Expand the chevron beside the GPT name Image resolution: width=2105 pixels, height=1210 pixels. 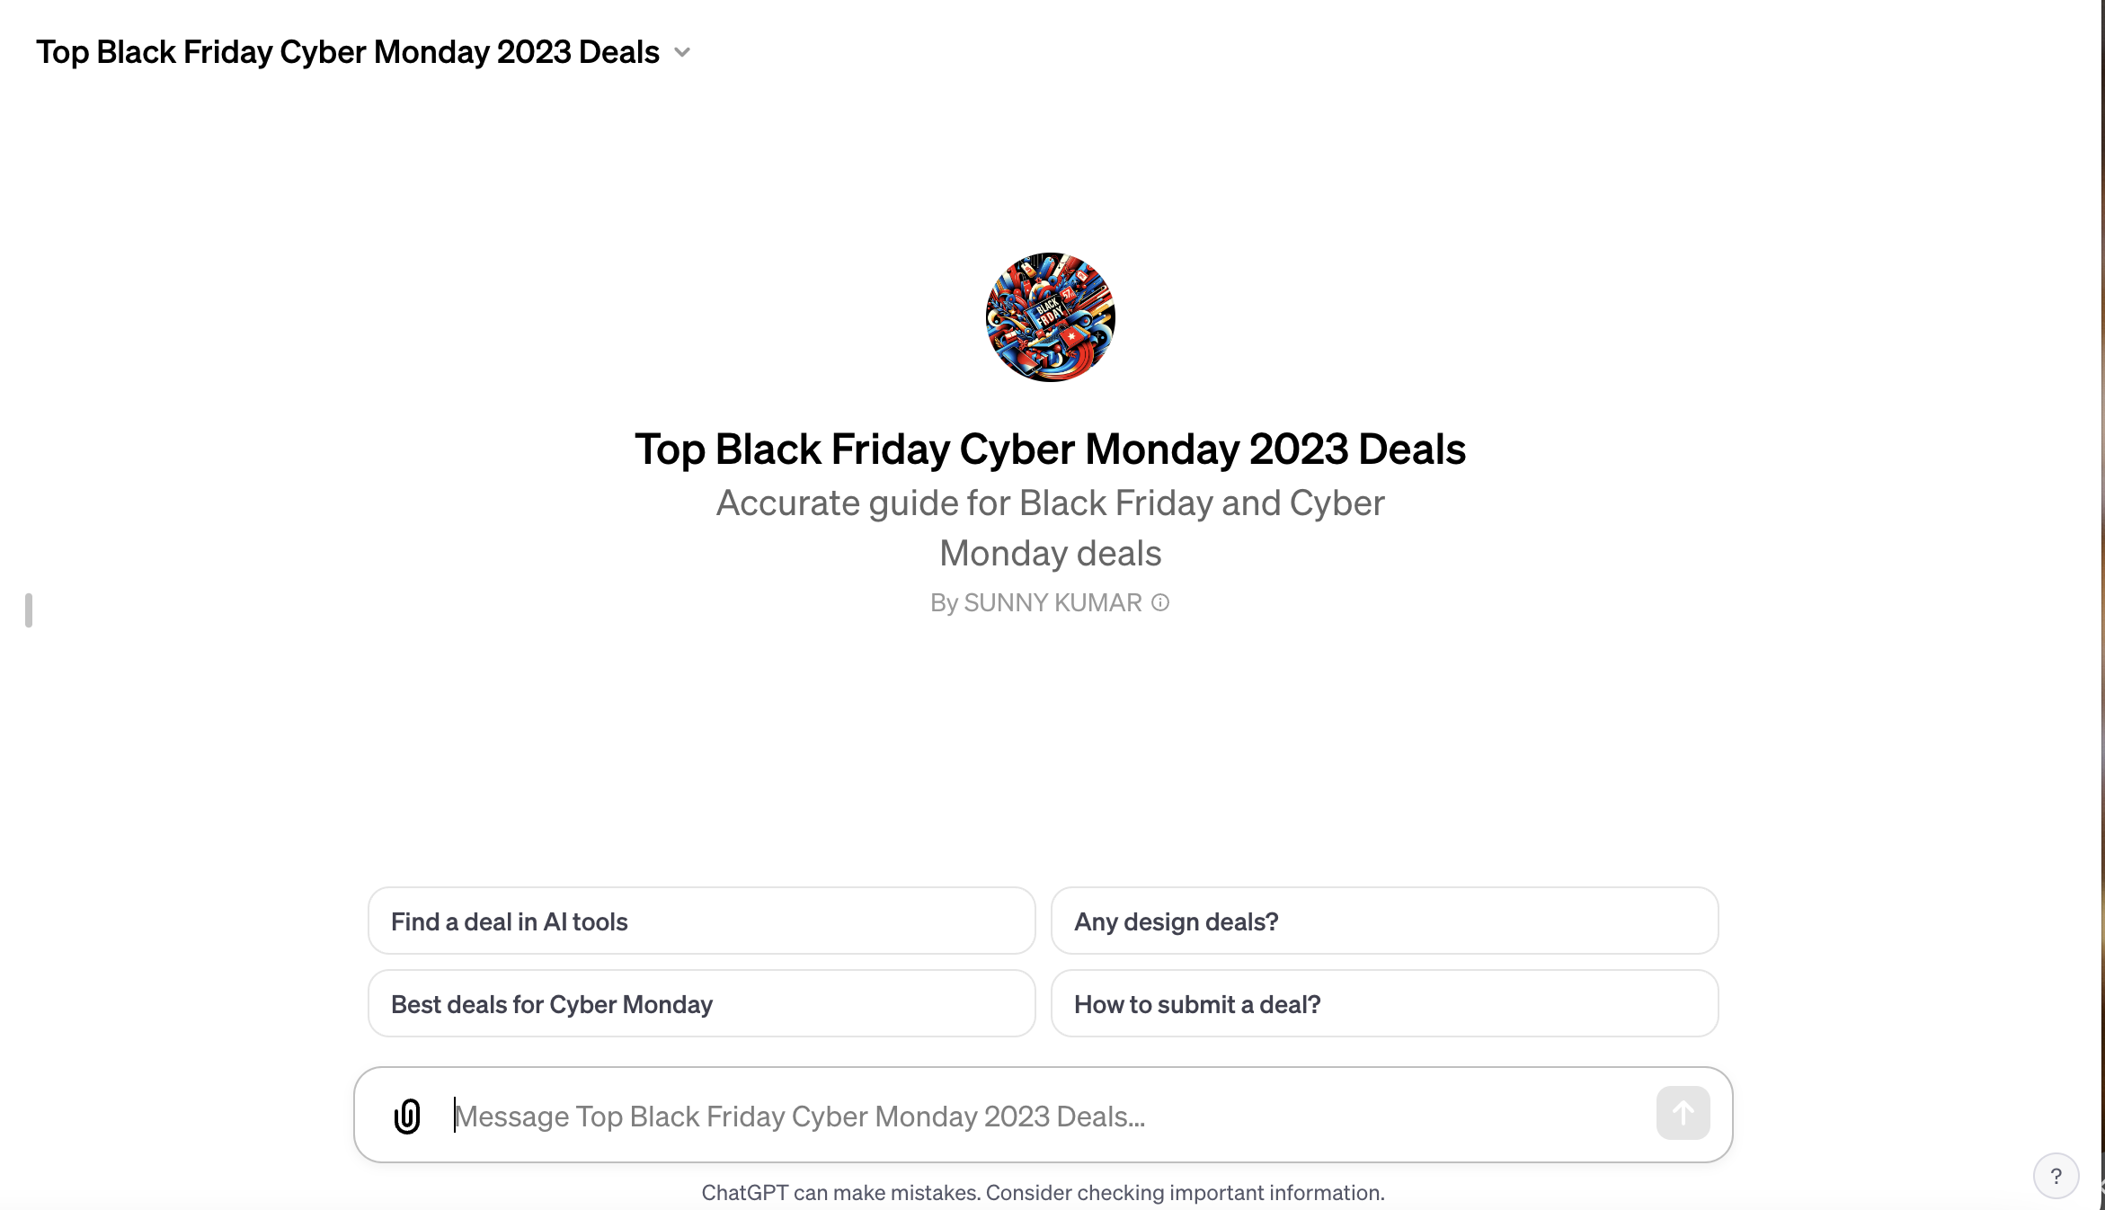click(682, 52)
